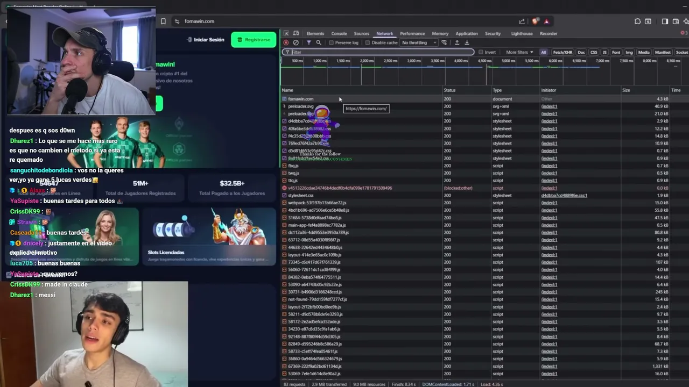The width and height of the screenshot is (689, 387).
Task: Filter requests by Media type
Action: click(x=644, y=52)
